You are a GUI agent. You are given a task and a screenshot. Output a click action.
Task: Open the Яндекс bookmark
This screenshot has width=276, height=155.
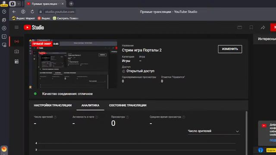(x=44, y=18)
